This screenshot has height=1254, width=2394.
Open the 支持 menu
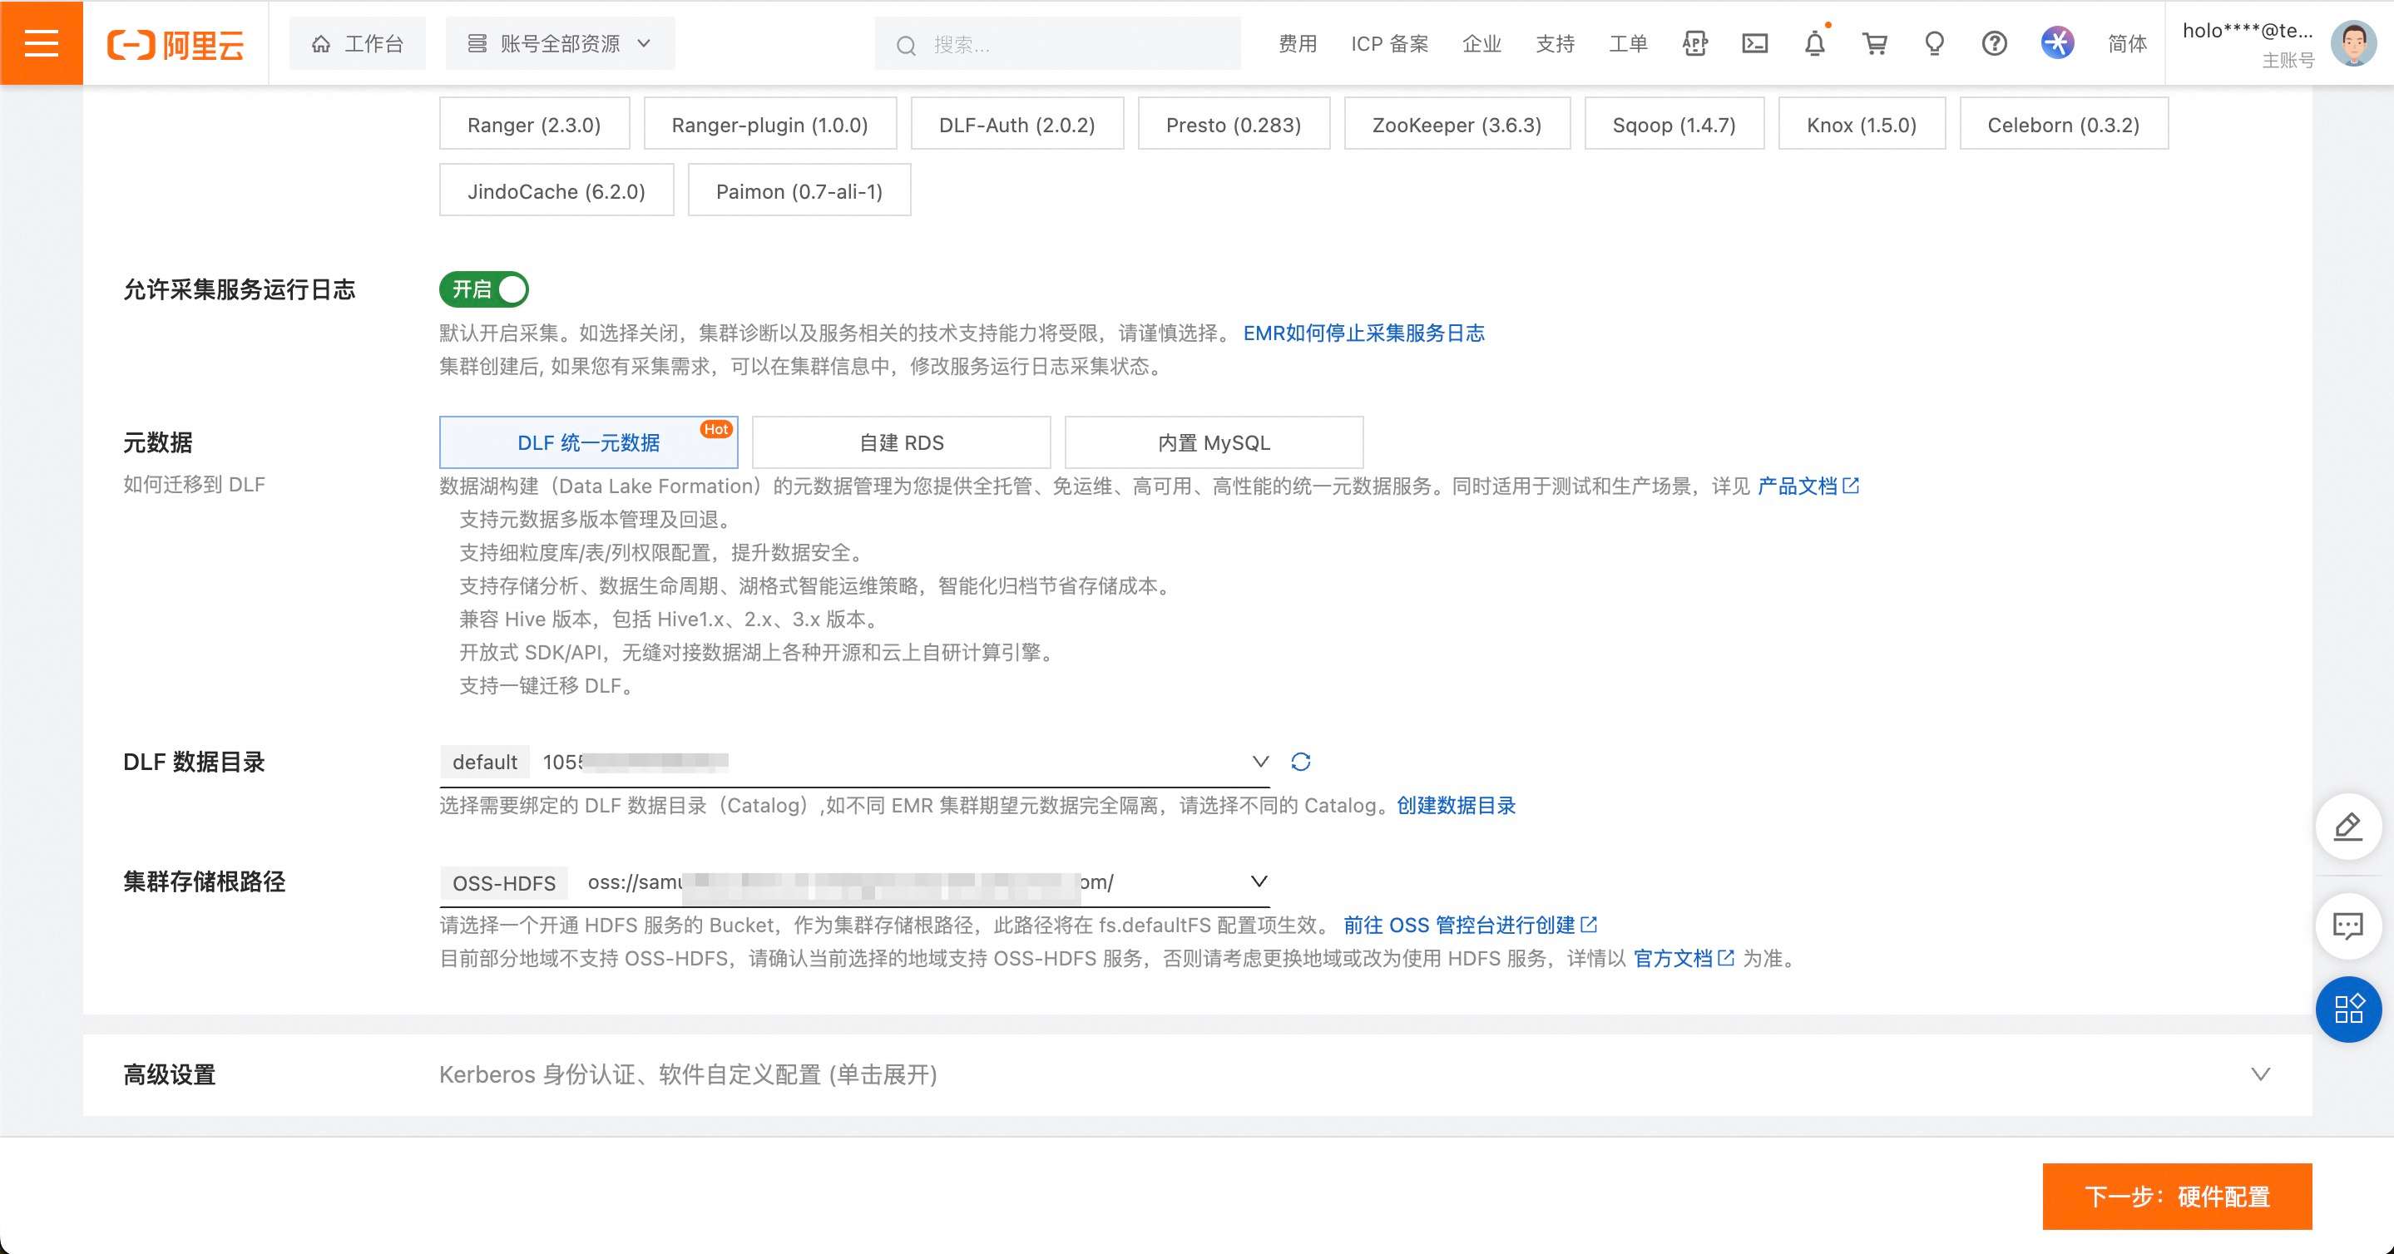[x=1555, y=44]
